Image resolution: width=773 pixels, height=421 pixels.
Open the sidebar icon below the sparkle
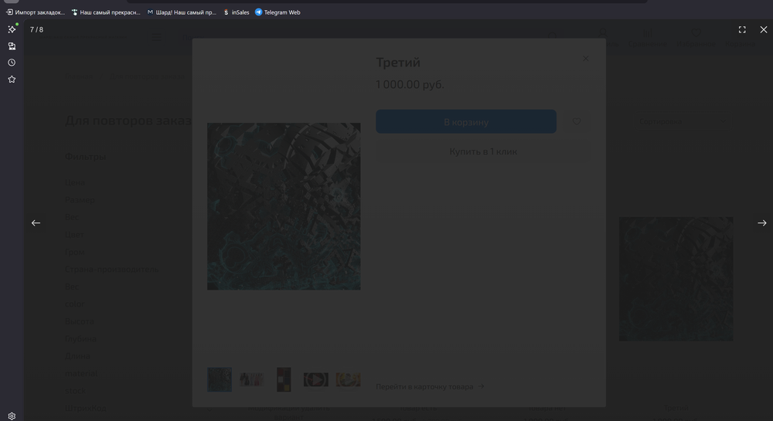pos(12,46)
